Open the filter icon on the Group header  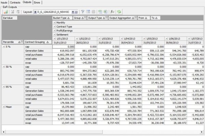pos(85,17)
